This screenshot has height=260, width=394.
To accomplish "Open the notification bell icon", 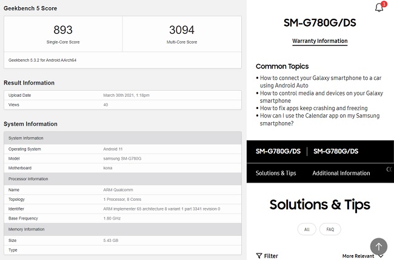I will pyautogui.click(x=379, y=7).
